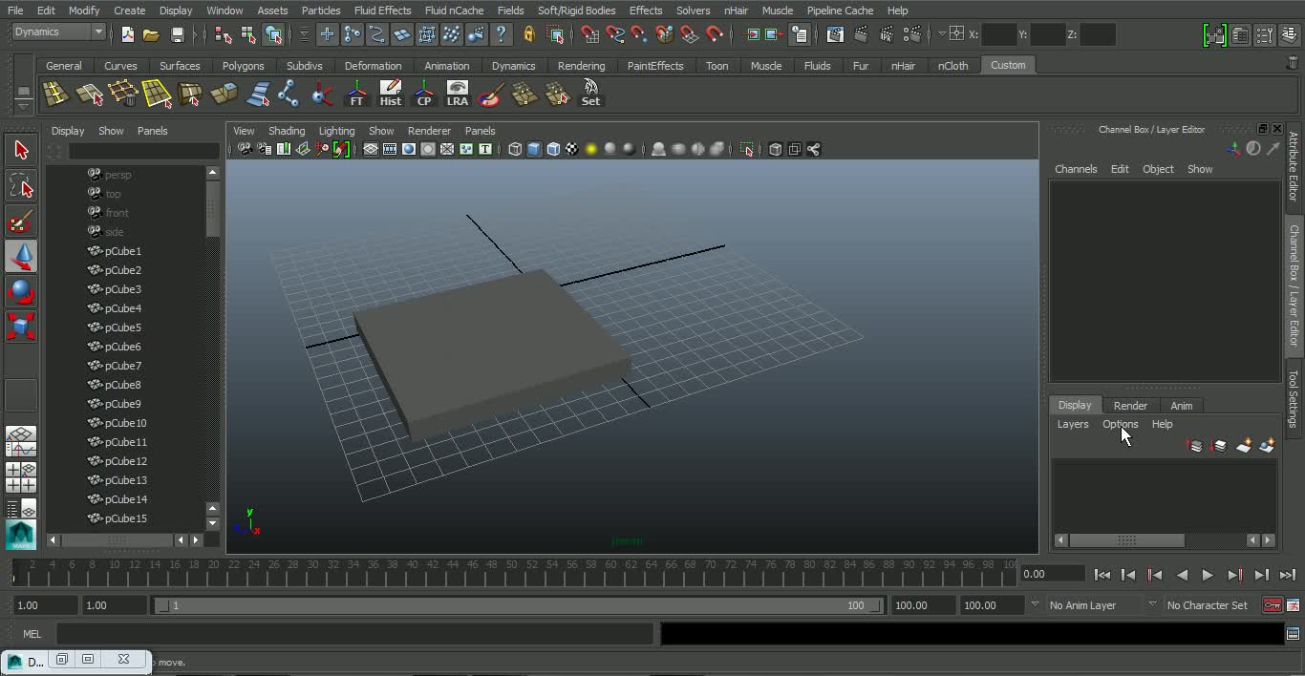Open the Fluid Effects menu
The width and height of the screenshot is (1305, 676).
point(382,11)
